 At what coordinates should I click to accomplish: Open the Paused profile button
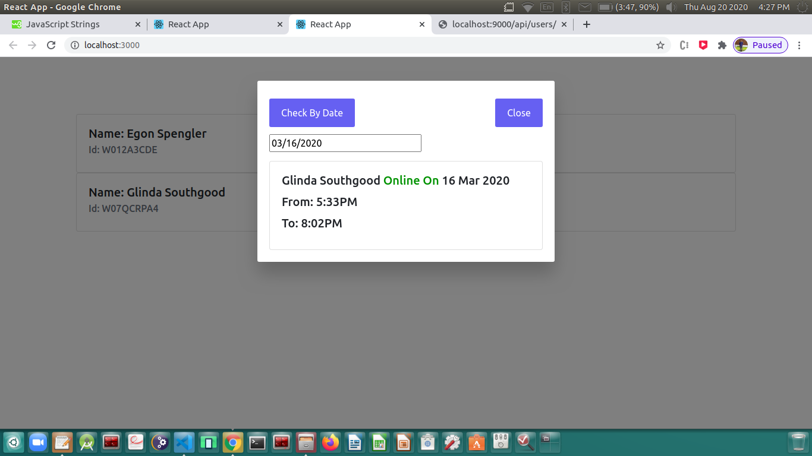[x=760, y=45]
